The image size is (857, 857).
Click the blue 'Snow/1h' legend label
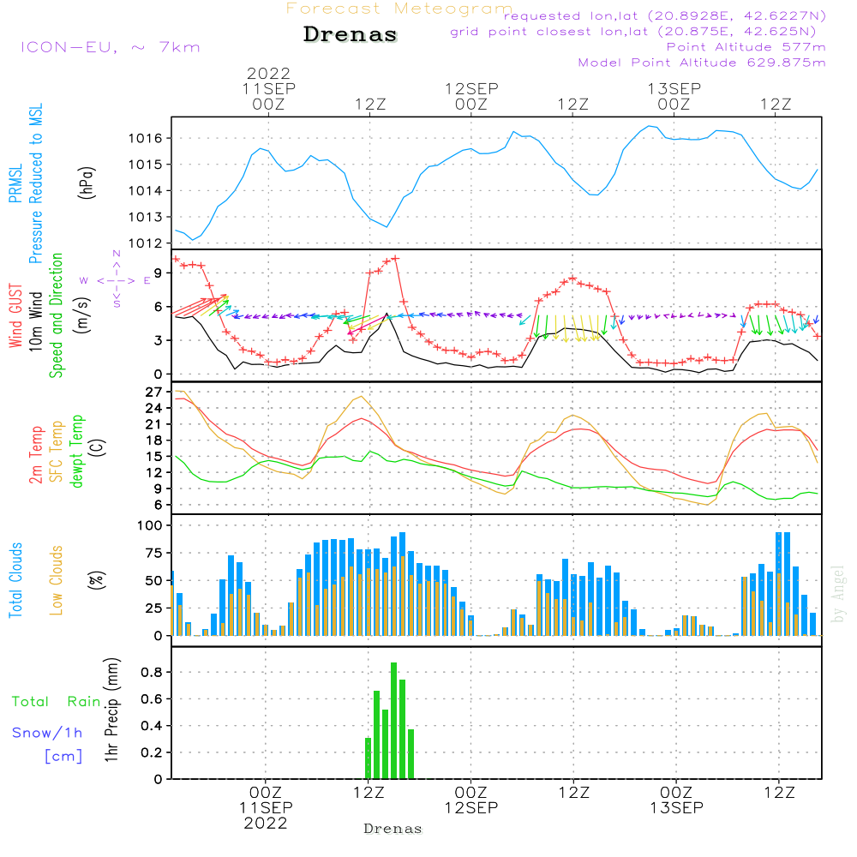47,733
